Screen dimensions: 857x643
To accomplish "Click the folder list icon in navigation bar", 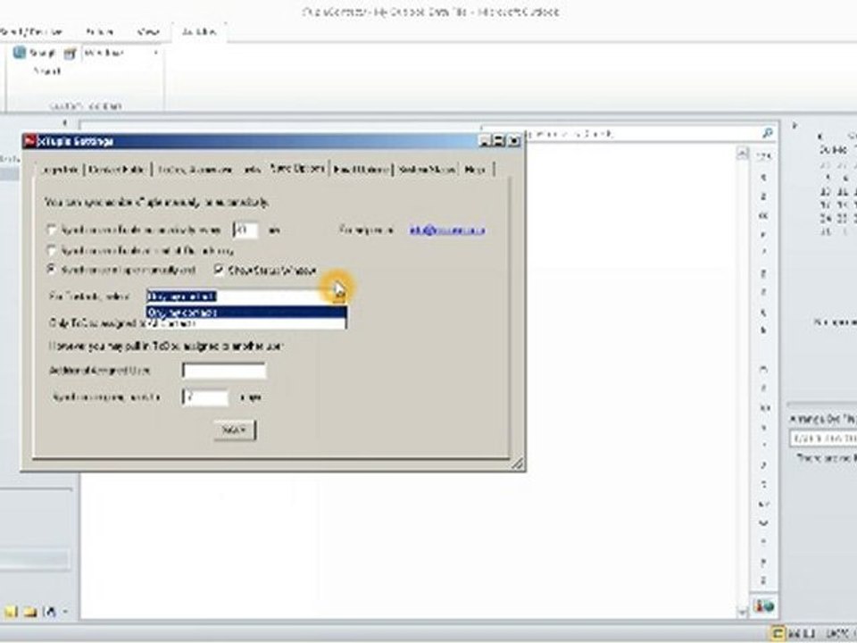I will pos(30,611).
